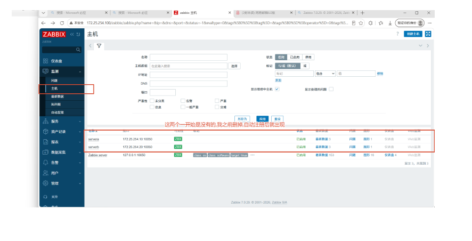The image size is (472, 241).
Task: Tick the 告警 severity checkbox
Action: tap(183, 101)
